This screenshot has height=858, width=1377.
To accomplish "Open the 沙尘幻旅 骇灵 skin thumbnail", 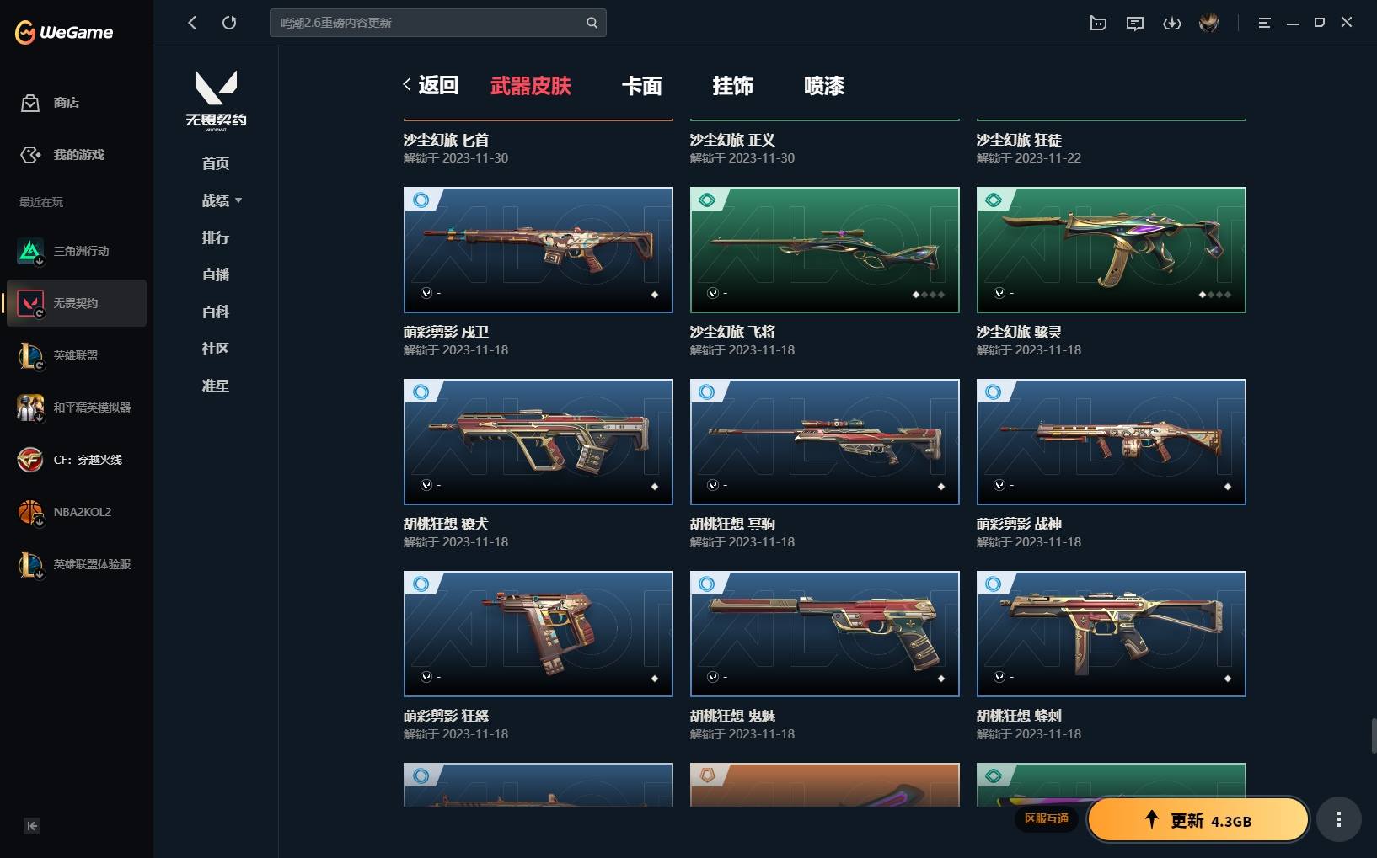I will coord(1112,250).
